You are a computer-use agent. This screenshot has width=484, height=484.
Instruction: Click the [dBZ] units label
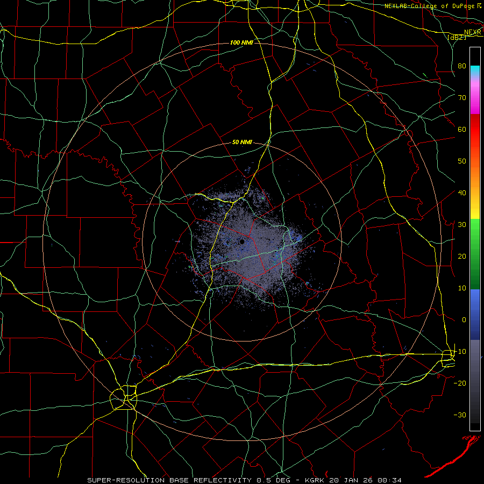(457, 37)
